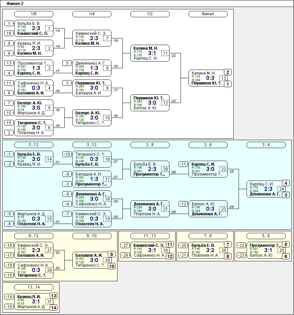Screen dimensions: 294x315
Task: Click dashed match number 12 box
Action: [x=165, y=103]
